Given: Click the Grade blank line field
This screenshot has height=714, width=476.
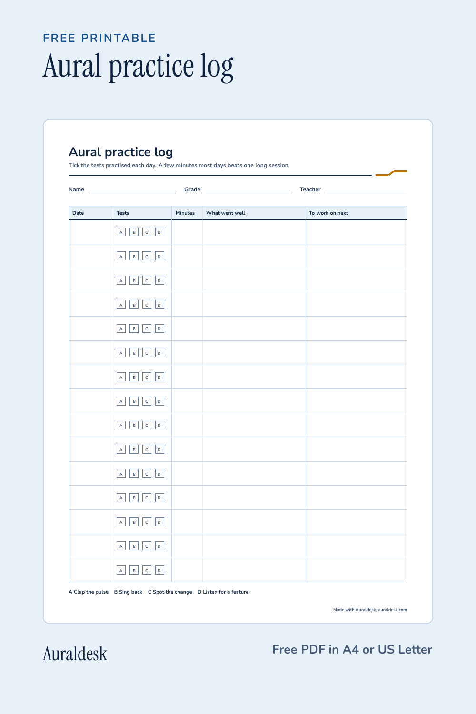Looking at the screenshot, I should (x=248, y=189).
